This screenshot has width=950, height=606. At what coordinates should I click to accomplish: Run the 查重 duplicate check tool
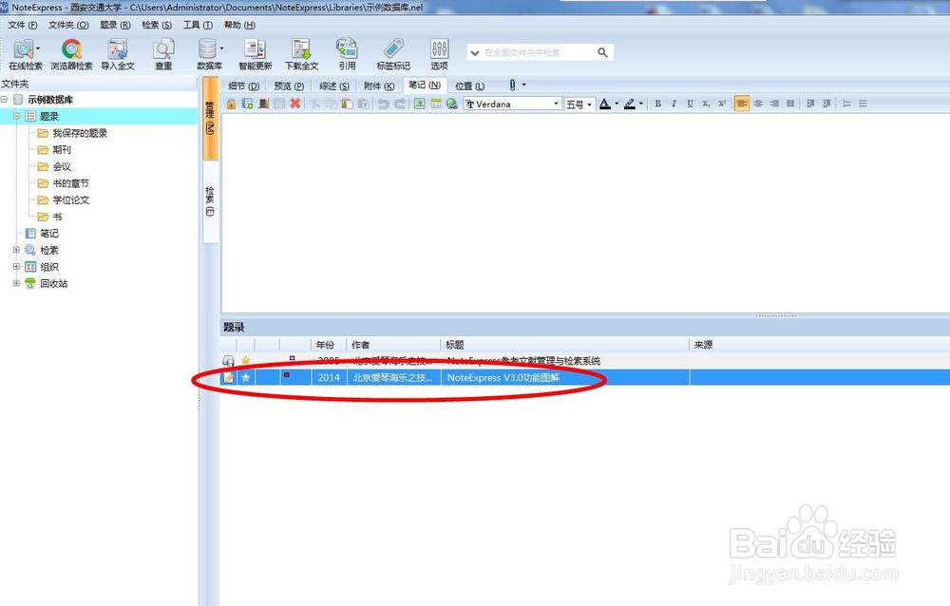pos(163,53)
